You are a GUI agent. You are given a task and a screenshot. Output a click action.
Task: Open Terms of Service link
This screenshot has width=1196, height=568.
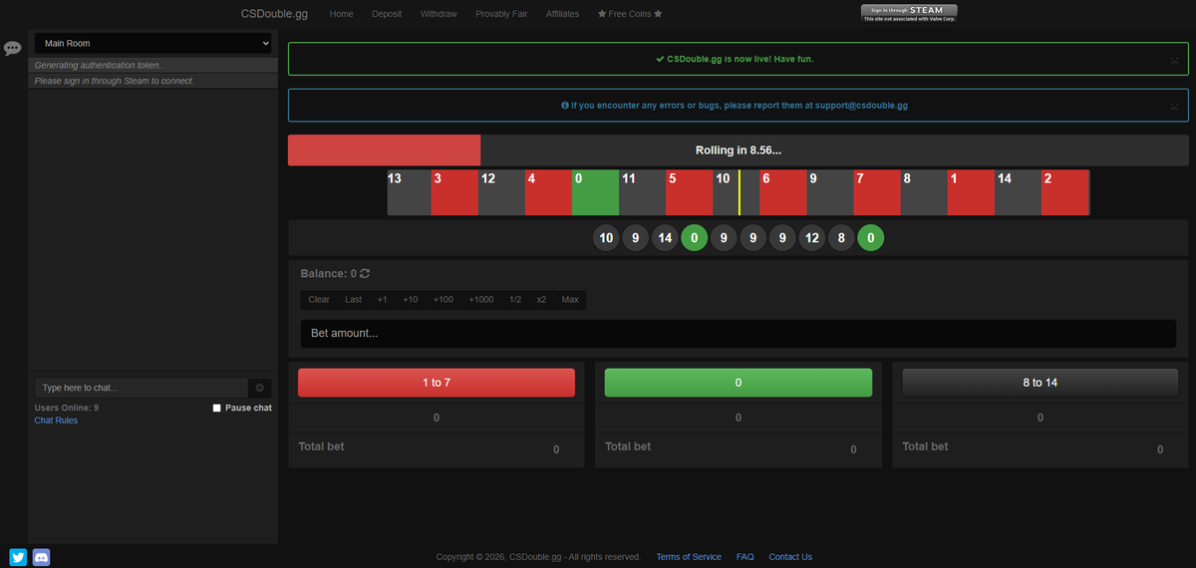(689, 557)
